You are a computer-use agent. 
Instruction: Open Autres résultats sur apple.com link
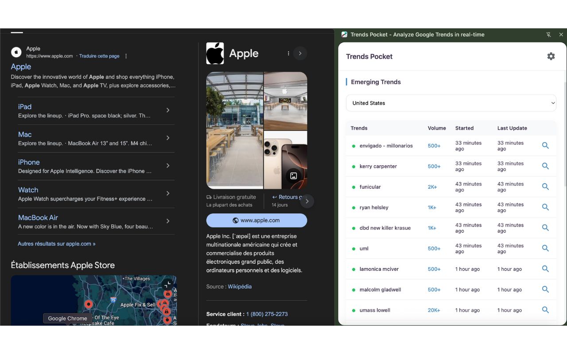point(57,244)
